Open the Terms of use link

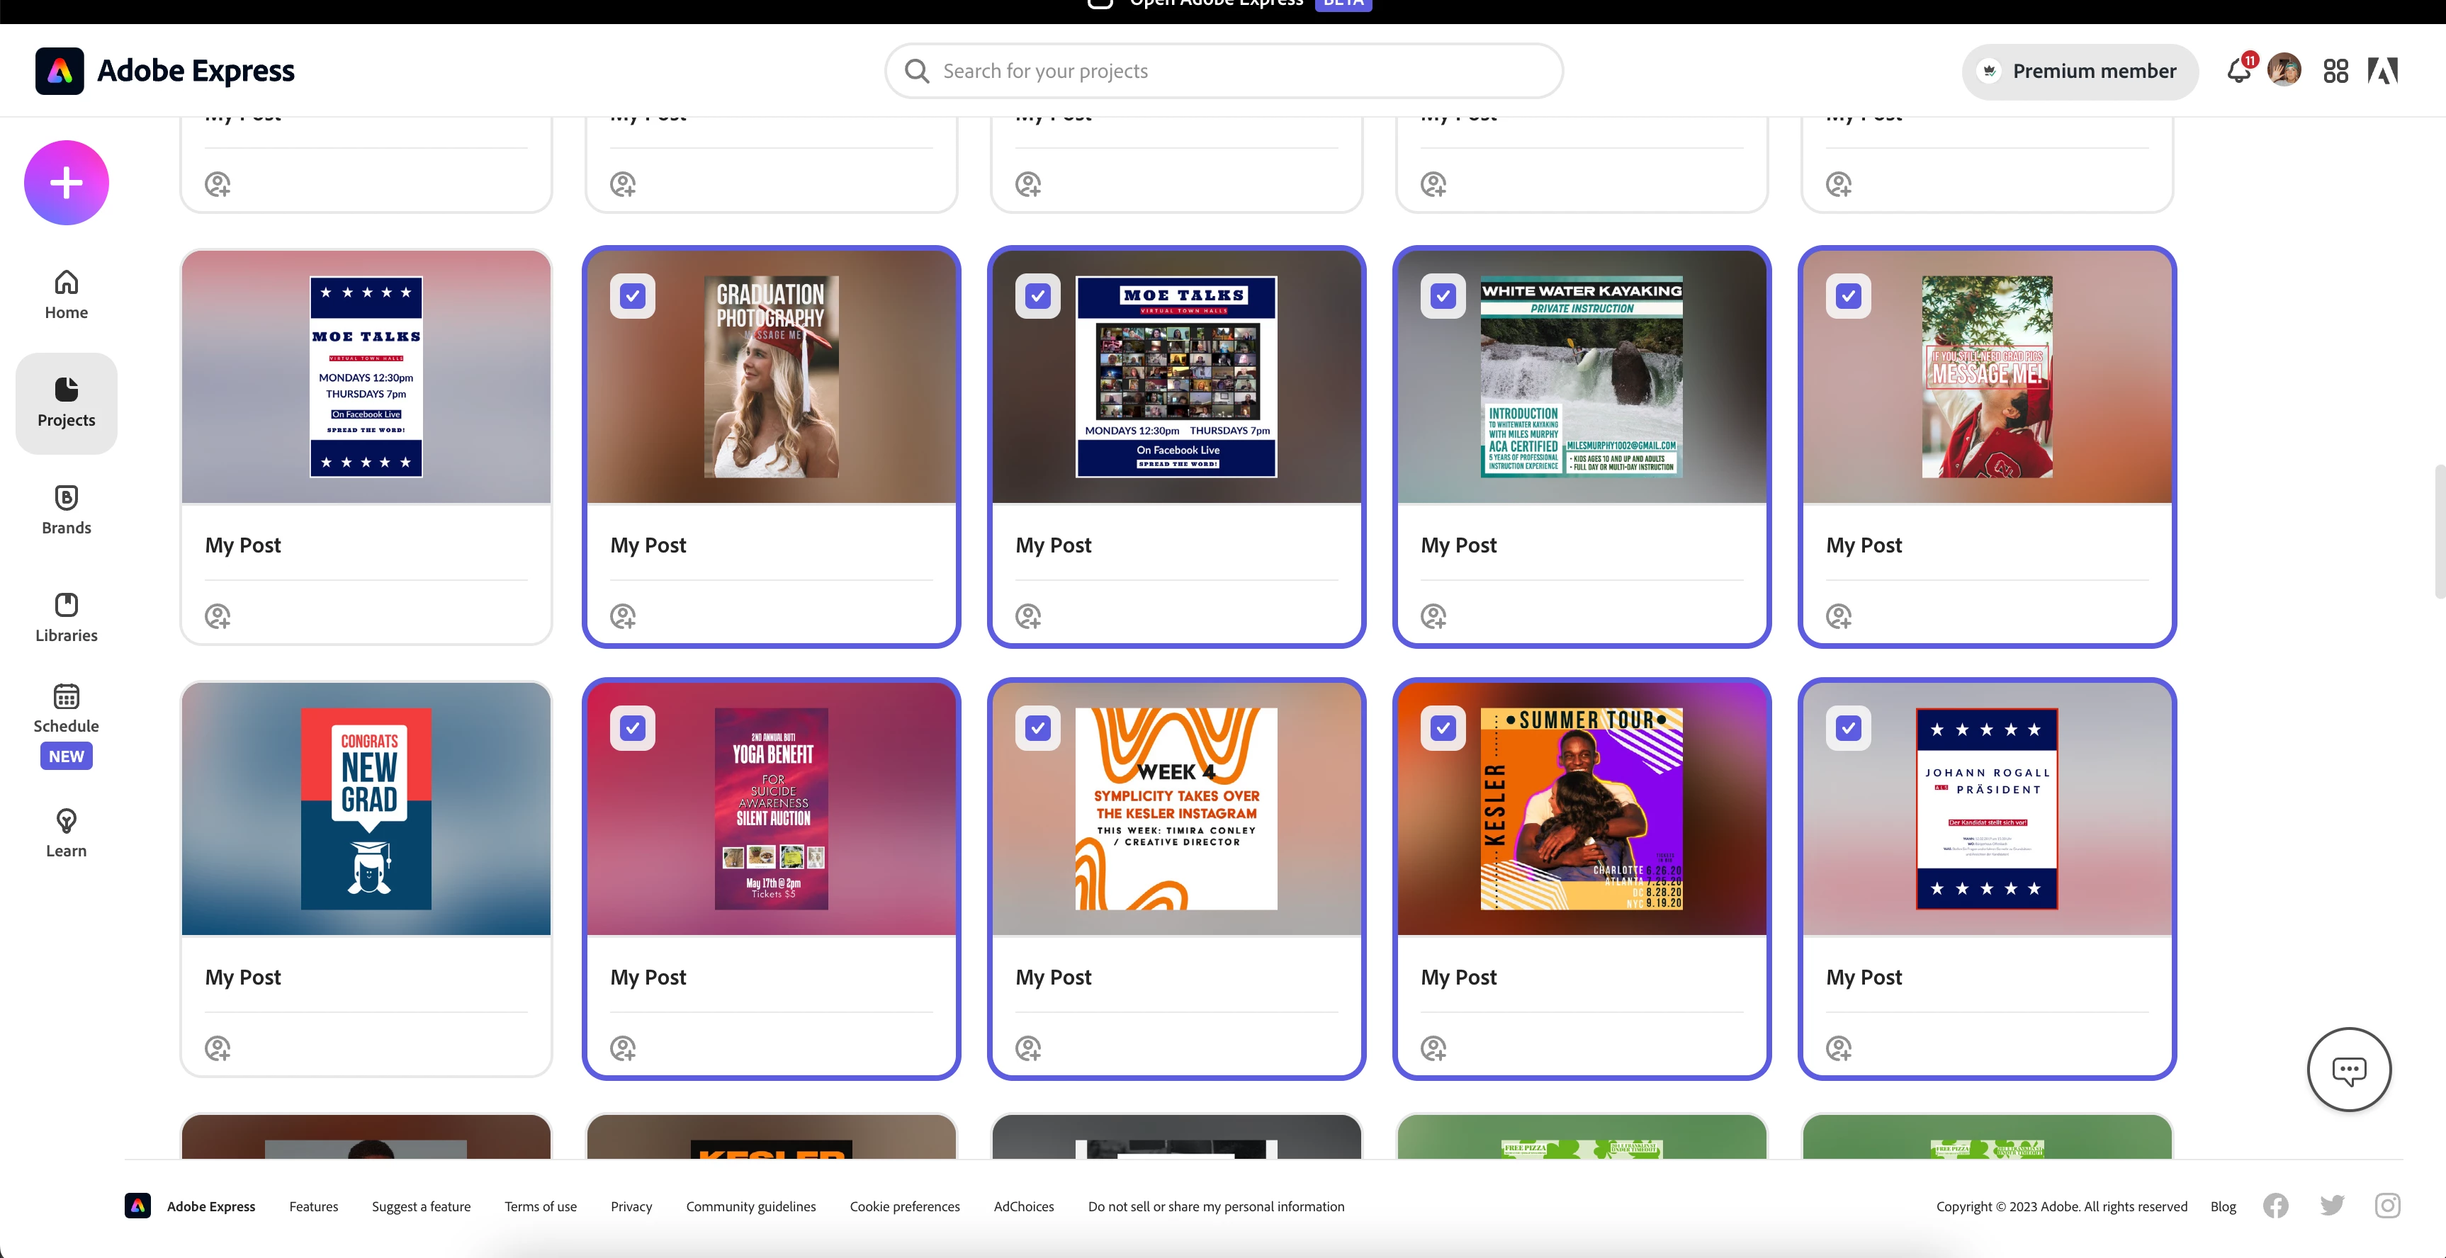pyautogui.click(x=540, y=1207)
